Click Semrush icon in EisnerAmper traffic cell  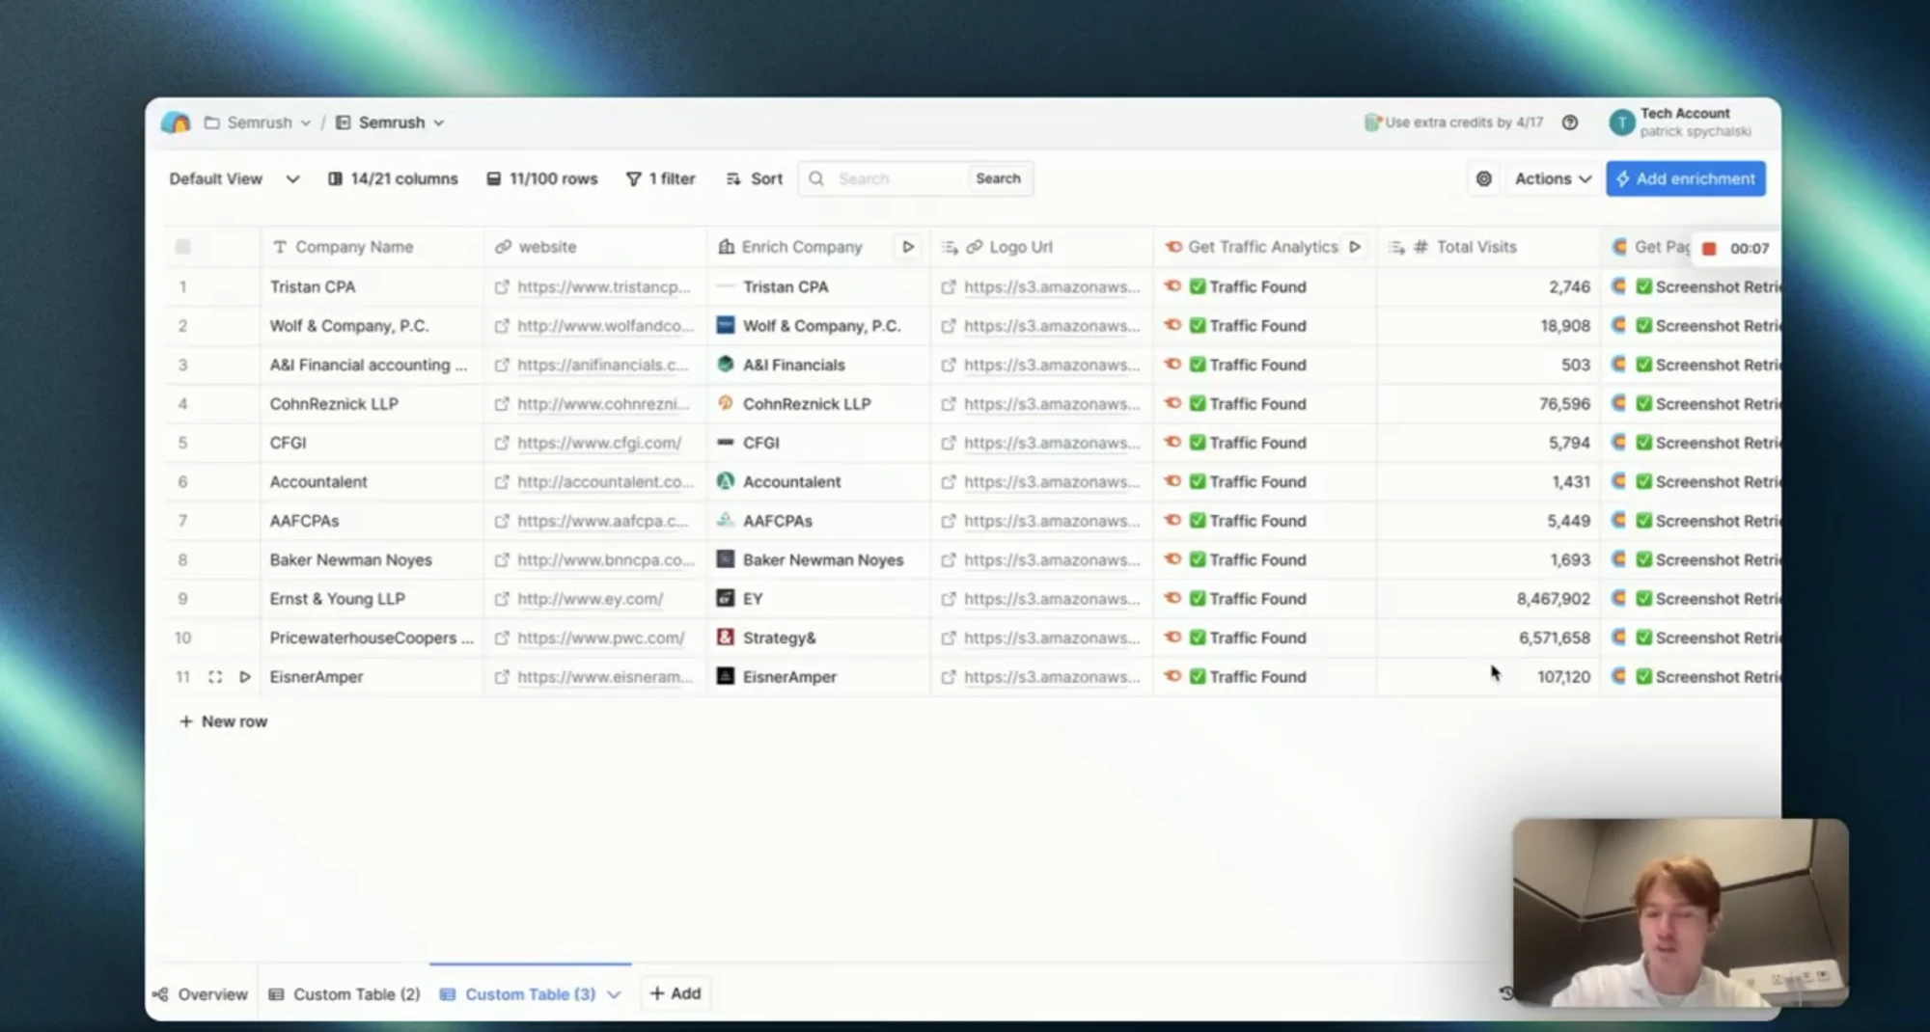(x=1172, y=675)
